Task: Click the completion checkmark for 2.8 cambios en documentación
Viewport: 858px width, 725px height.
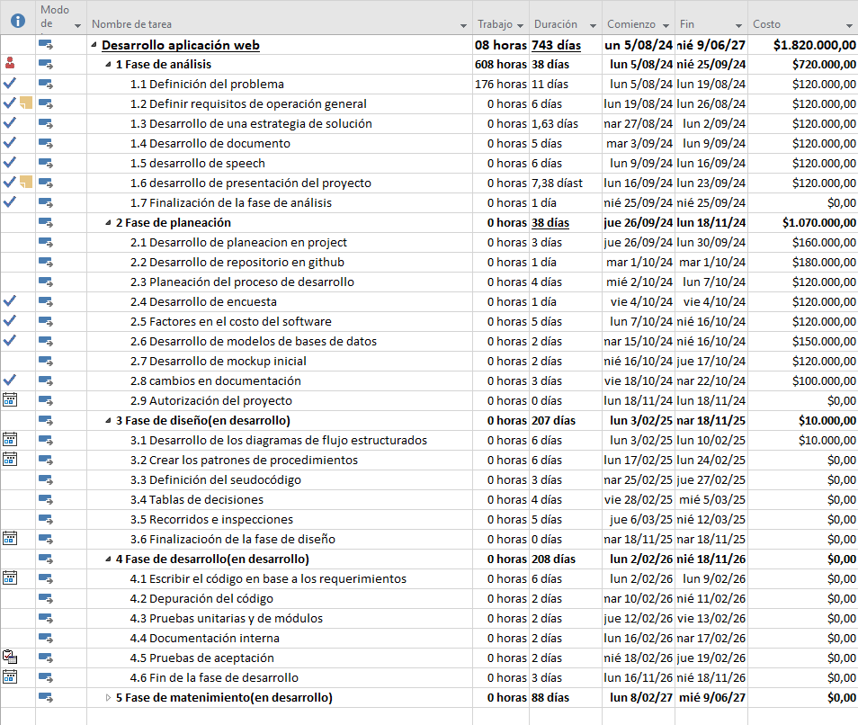Action: coord(10,380)
